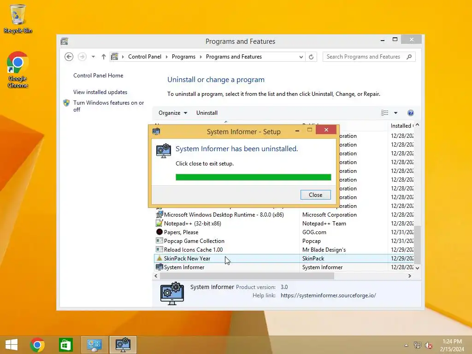The height and width of the screenshot is (354, 472).
Task: Click the Microsoft Windows Desktop Runtime icon
Action: pos(159,214)
